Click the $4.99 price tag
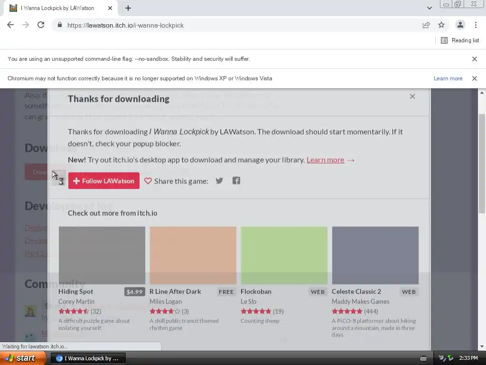The image size is (486, 365). (134, 292)
